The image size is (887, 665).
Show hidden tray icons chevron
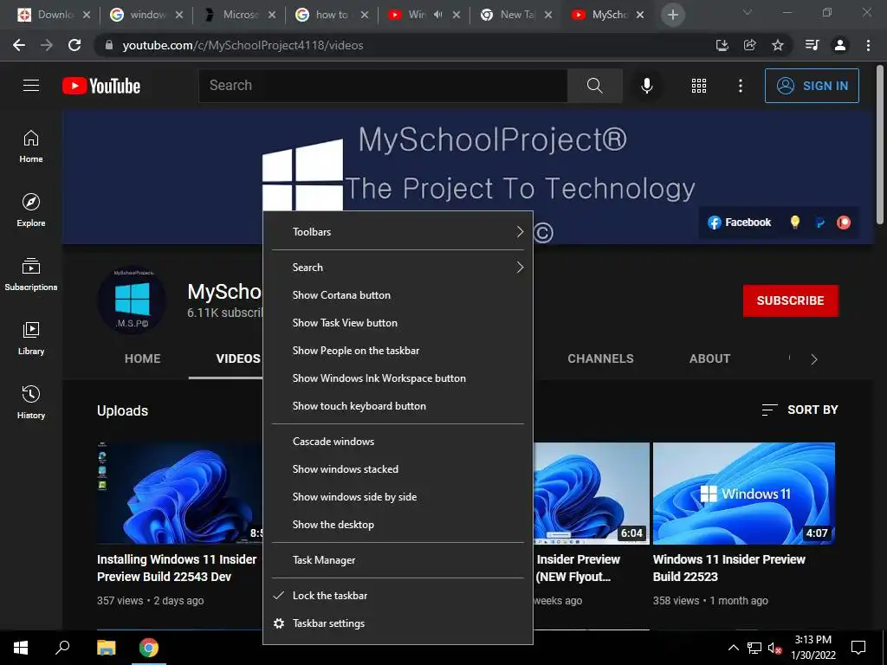733,648
